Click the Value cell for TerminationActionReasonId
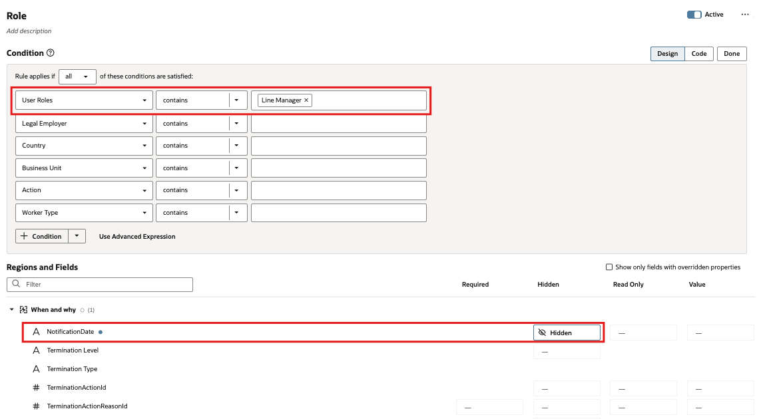 point(720,407)
